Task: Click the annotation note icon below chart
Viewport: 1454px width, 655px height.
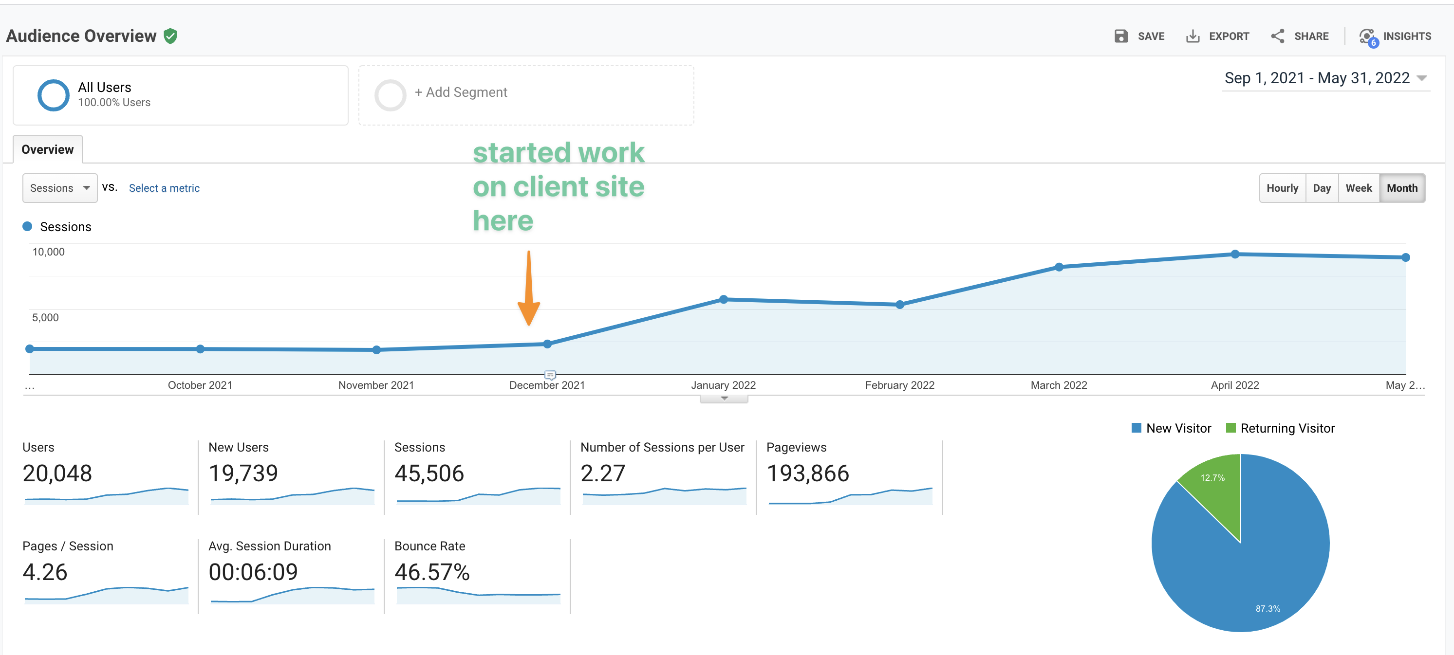Action: coord(550,375)
